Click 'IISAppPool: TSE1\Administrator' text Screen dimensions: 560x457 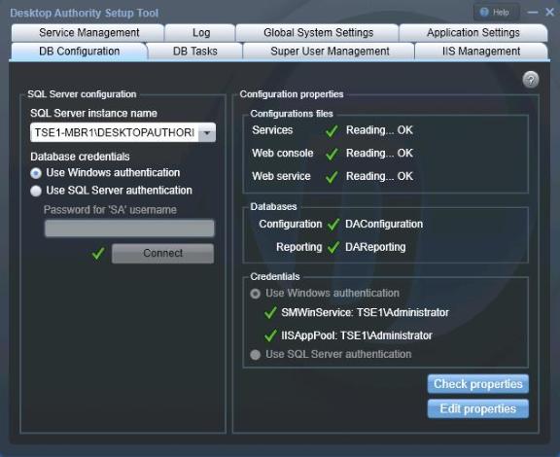[x=357, y=335]
